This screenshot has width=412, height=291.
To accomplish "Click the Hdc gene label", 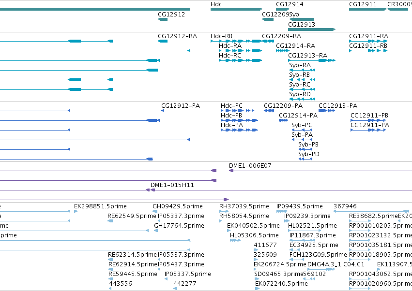I will coord(216,4).
